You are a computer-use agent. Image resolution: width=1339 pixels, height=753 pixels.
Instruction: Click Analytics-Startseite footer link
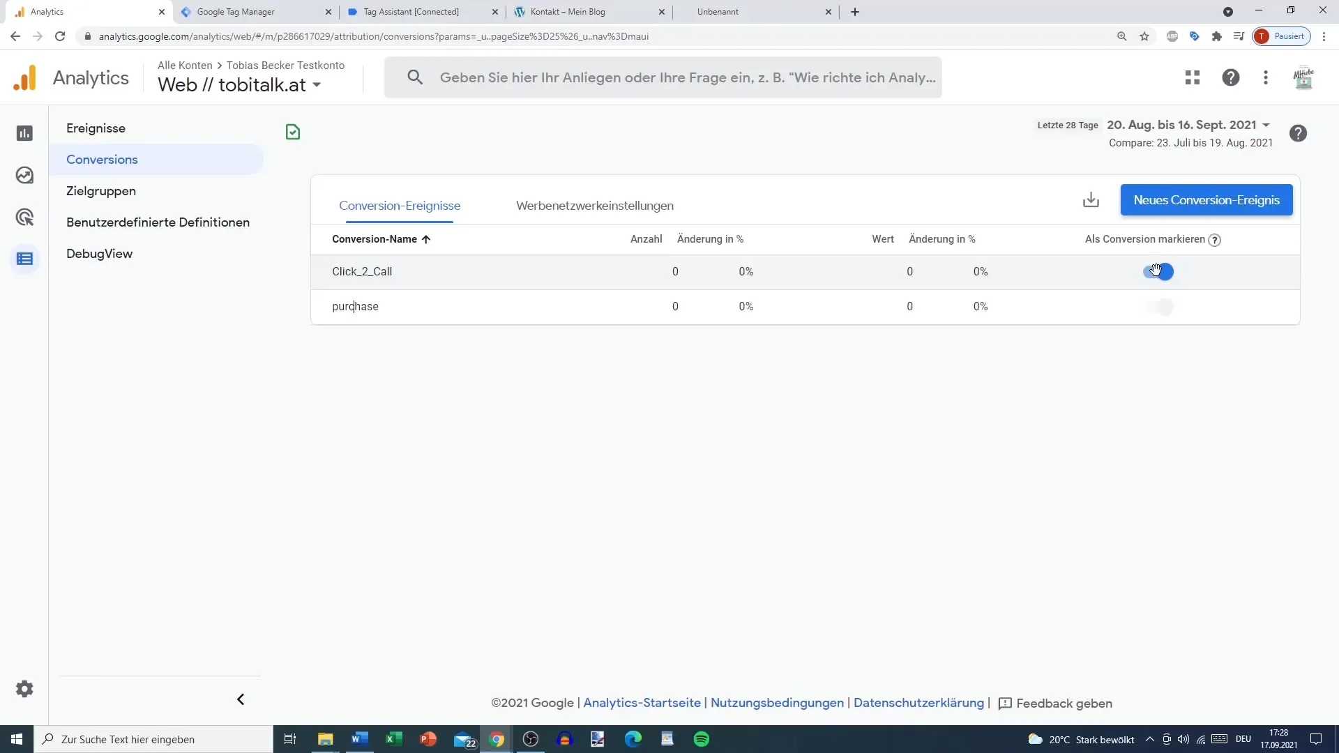click(641, 702)
